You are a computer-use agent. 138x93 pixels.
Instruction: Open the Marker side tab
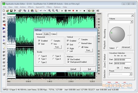[x=105, y=57]
